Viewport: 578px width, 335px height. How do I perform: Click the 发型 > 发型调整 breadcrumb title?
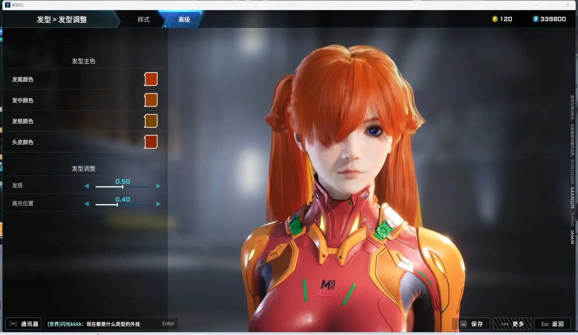pyautogui.click(x=62, y=20)
